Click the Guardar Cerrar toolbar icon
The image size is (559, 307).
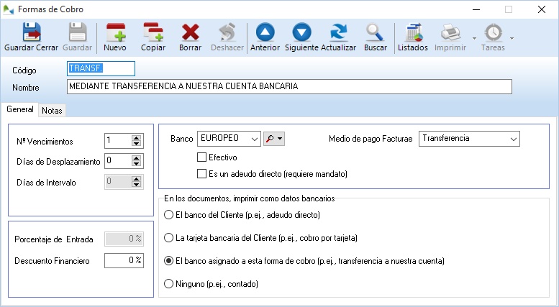(x=32, y=33)
